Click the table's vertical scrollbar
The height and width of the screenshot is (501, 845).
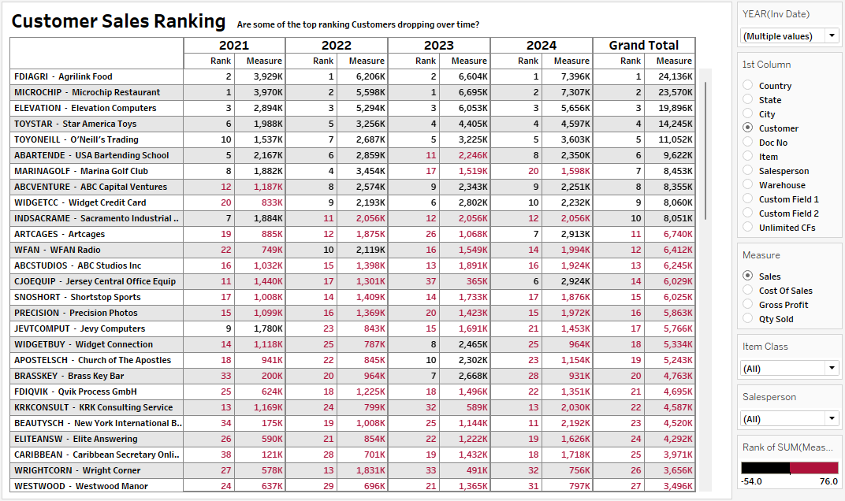(x=705, y=142)
